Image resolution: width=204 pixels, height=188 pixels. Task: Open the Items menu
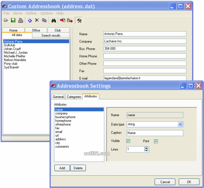click(x=18, y=13)
